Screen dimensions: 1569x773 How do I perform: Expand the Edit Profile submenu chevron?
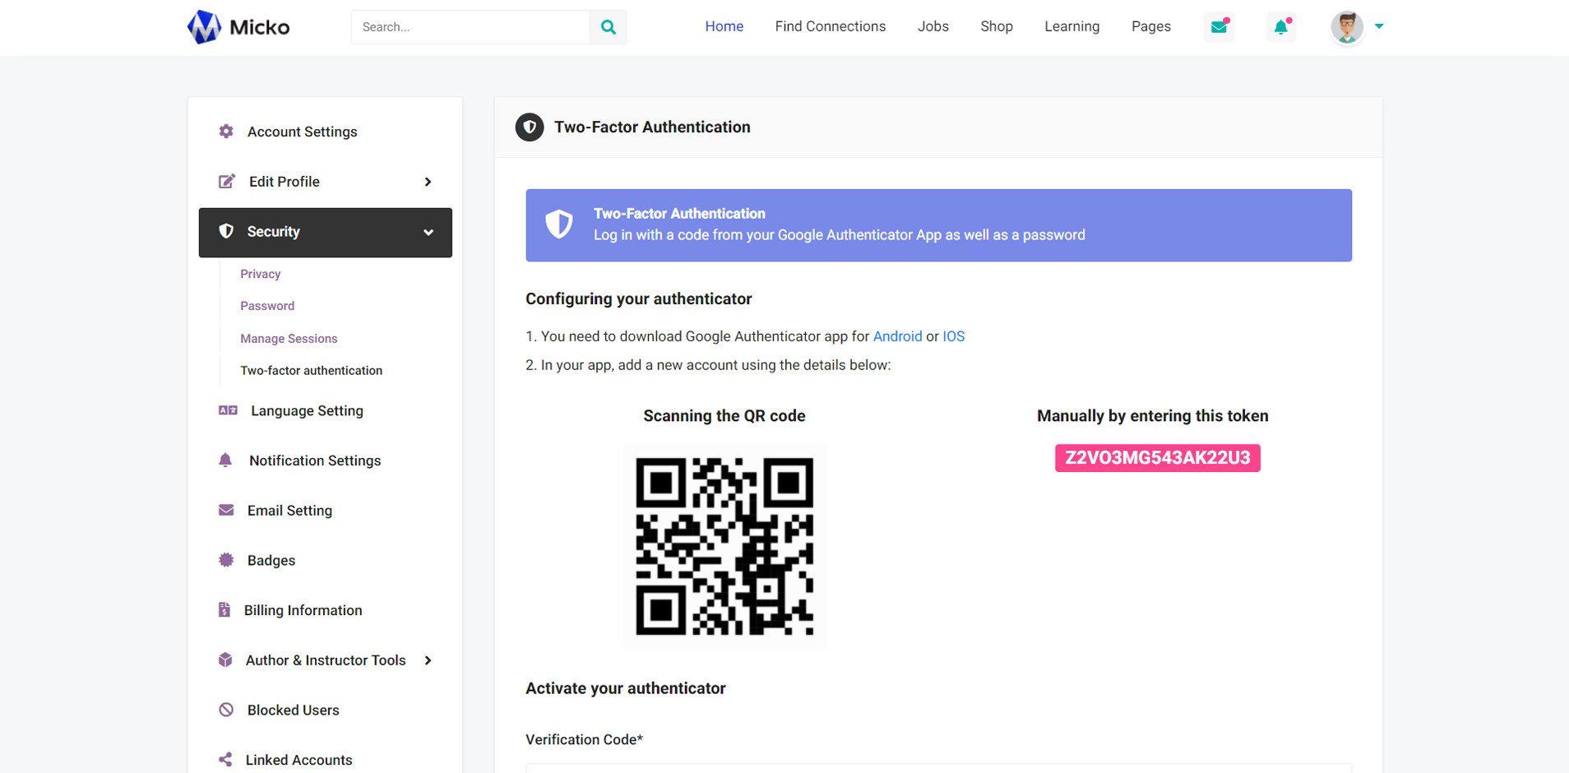pyautogui.click(x=428, y=182)
